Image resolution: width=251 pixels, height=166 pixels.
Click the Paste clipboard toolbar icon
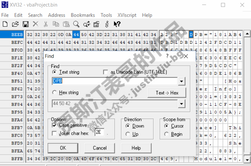tap(66, 24)
